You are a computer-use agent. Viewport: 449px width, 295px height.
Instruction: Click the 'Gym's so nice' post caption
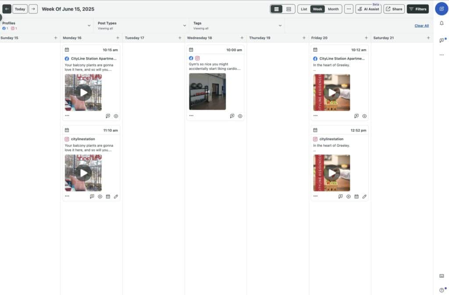[215, 67]
